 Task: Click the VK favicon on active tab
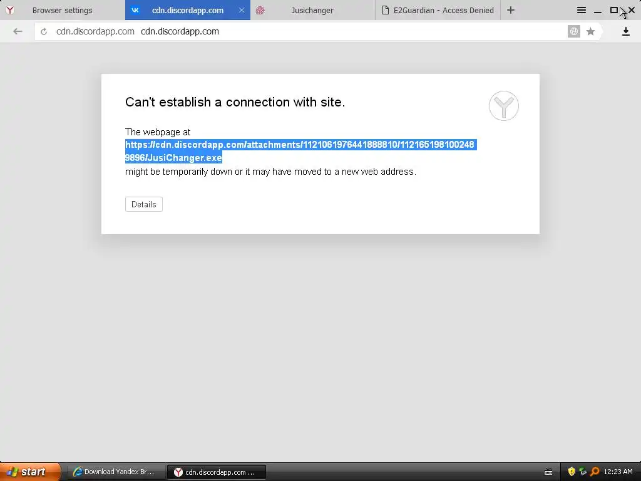click(x=135, y=10)
